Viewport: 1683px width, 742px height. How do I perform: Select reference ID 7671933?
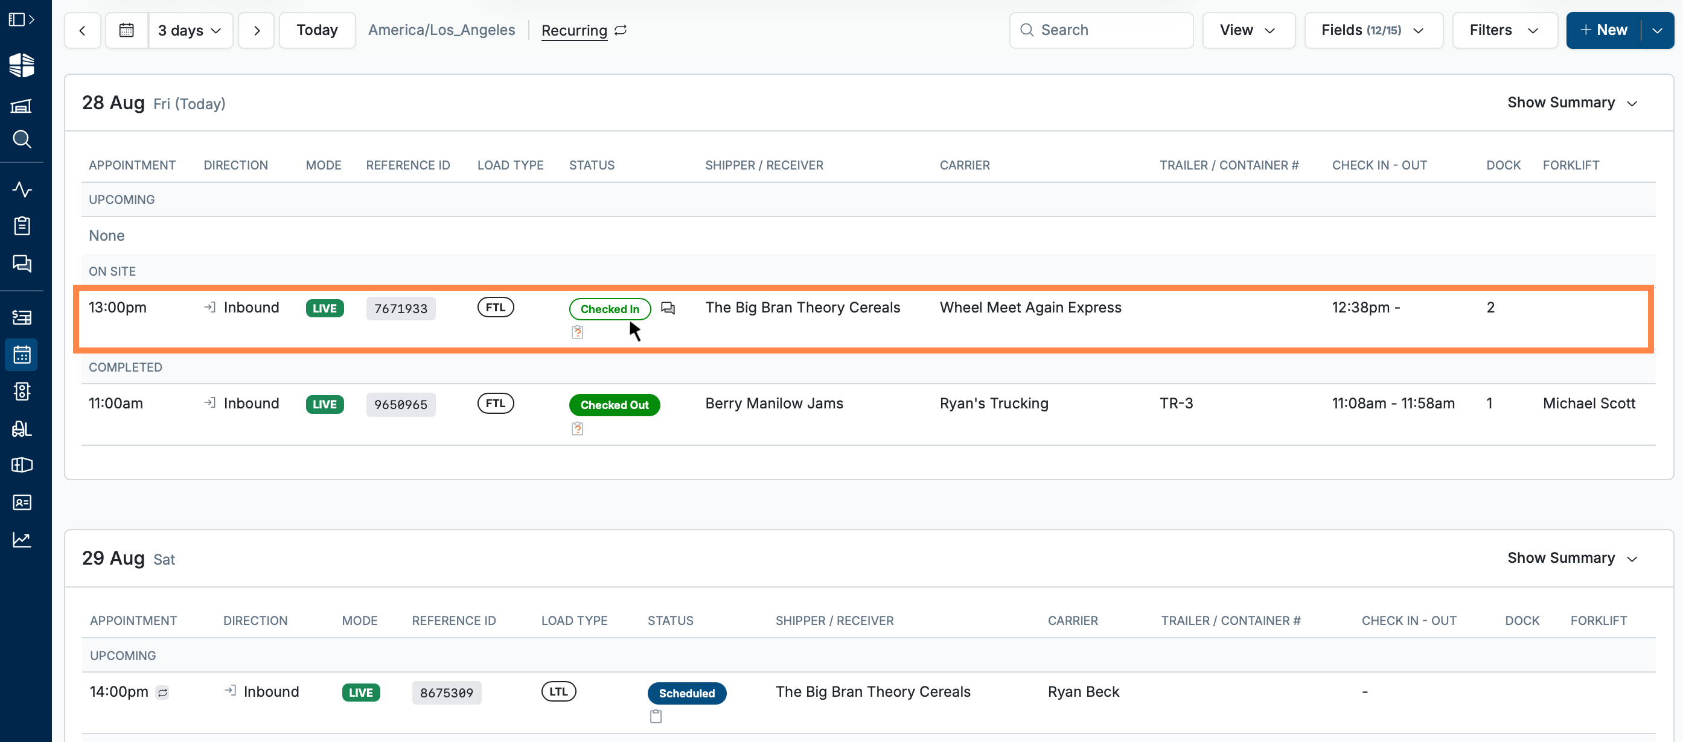click(x=400, y=308)
